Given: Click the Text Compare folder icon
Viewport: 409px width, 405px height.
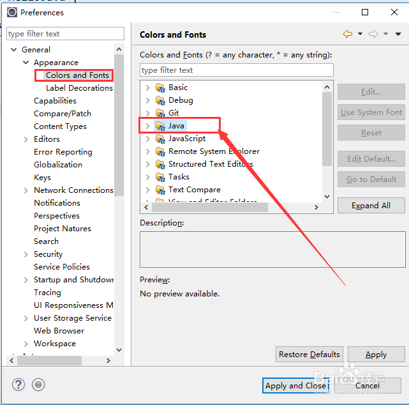Looking at the screenshot, I should (x=160, y=190).
